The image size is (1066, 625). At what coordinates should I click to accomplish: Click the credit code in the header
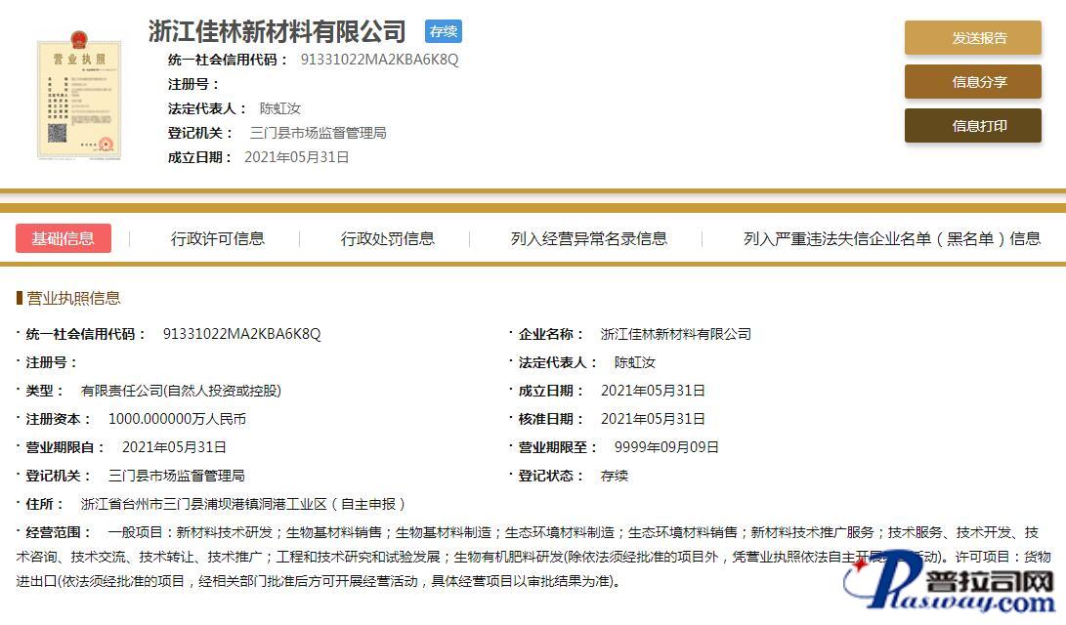[379, 60]
